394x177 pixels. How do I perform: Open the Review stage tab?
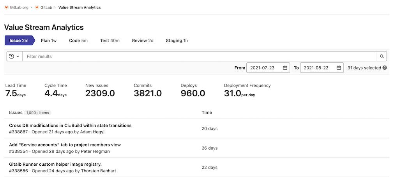(143, 41)
